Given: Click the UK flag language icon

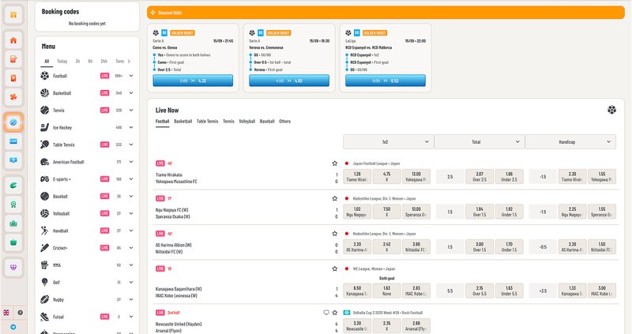Looking at the screenshot, I should coord(6,312).
